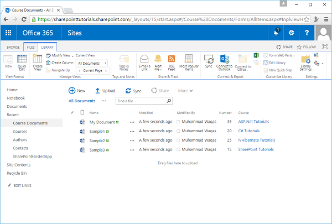Switch to the FILES ribbon tab
This screenshot has height=224, width=332.
point(30,48)
